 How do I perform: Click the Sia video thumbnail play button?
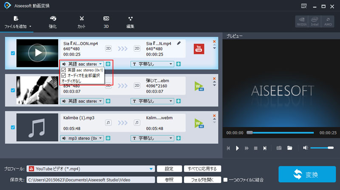point(37,53)
